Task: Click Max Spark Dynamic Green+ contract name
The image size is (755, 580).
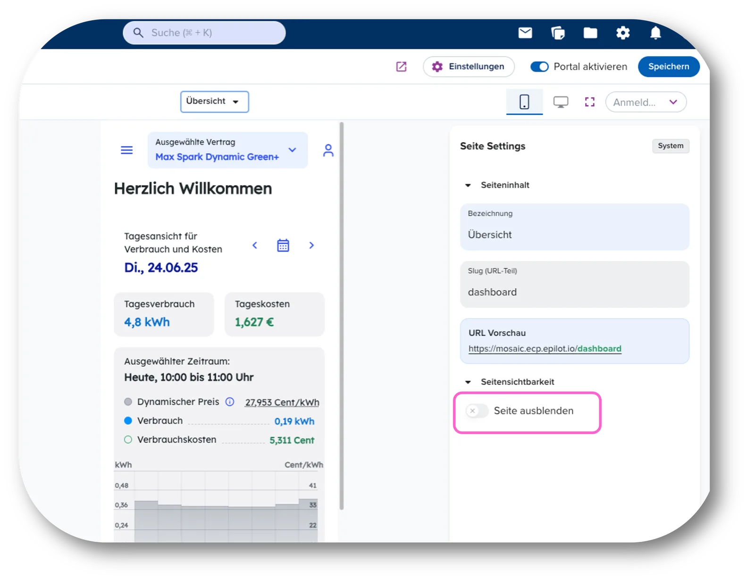Action: tap(217, 157)
